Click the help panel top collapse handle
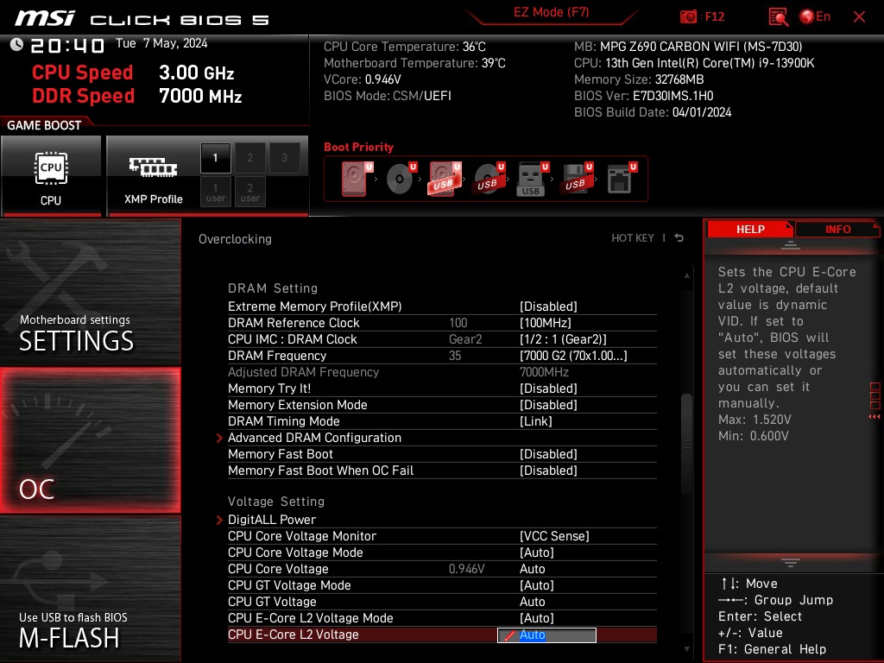 (791, 244)
